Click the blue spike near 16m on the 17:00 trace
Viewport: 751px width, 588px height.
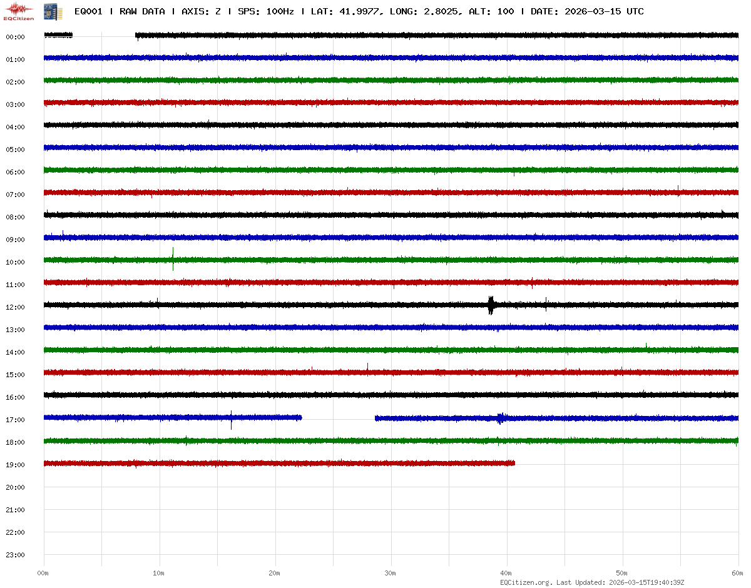click(x=231, y=419)
